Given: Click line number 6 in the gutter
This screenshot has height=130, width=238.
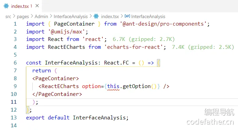Looking at the screenshot, I should [x=15, y=63].
